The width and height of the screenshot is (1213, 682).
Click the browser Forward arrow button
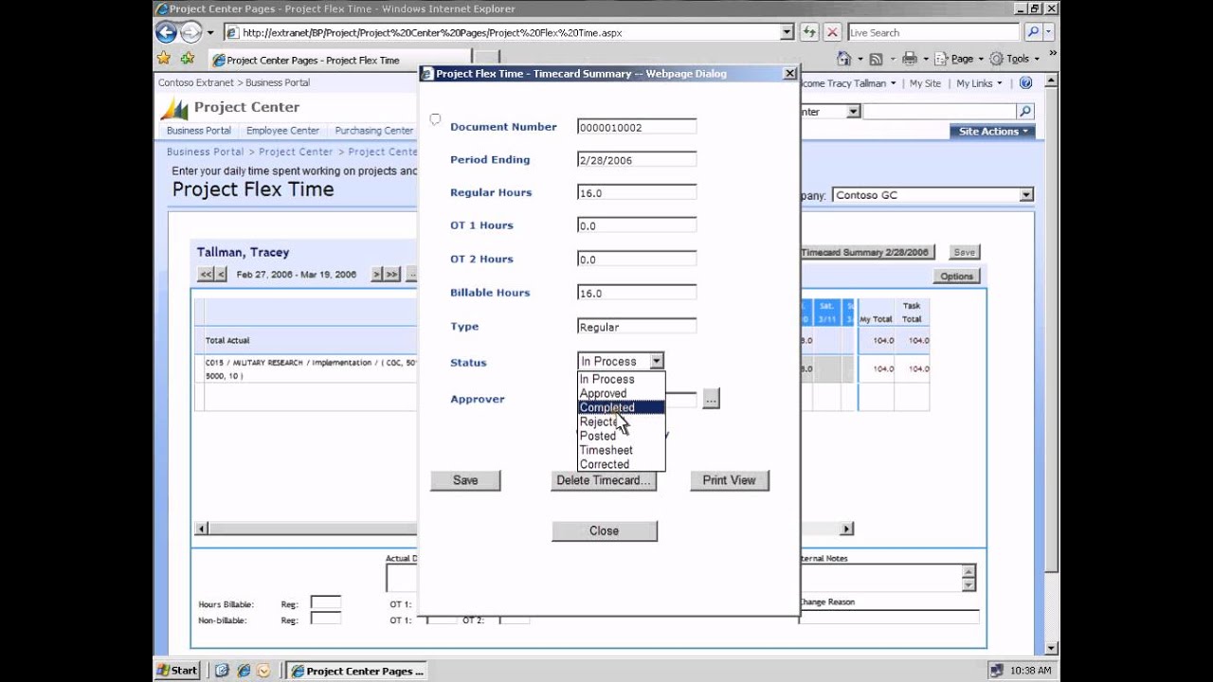click(190, 32)
